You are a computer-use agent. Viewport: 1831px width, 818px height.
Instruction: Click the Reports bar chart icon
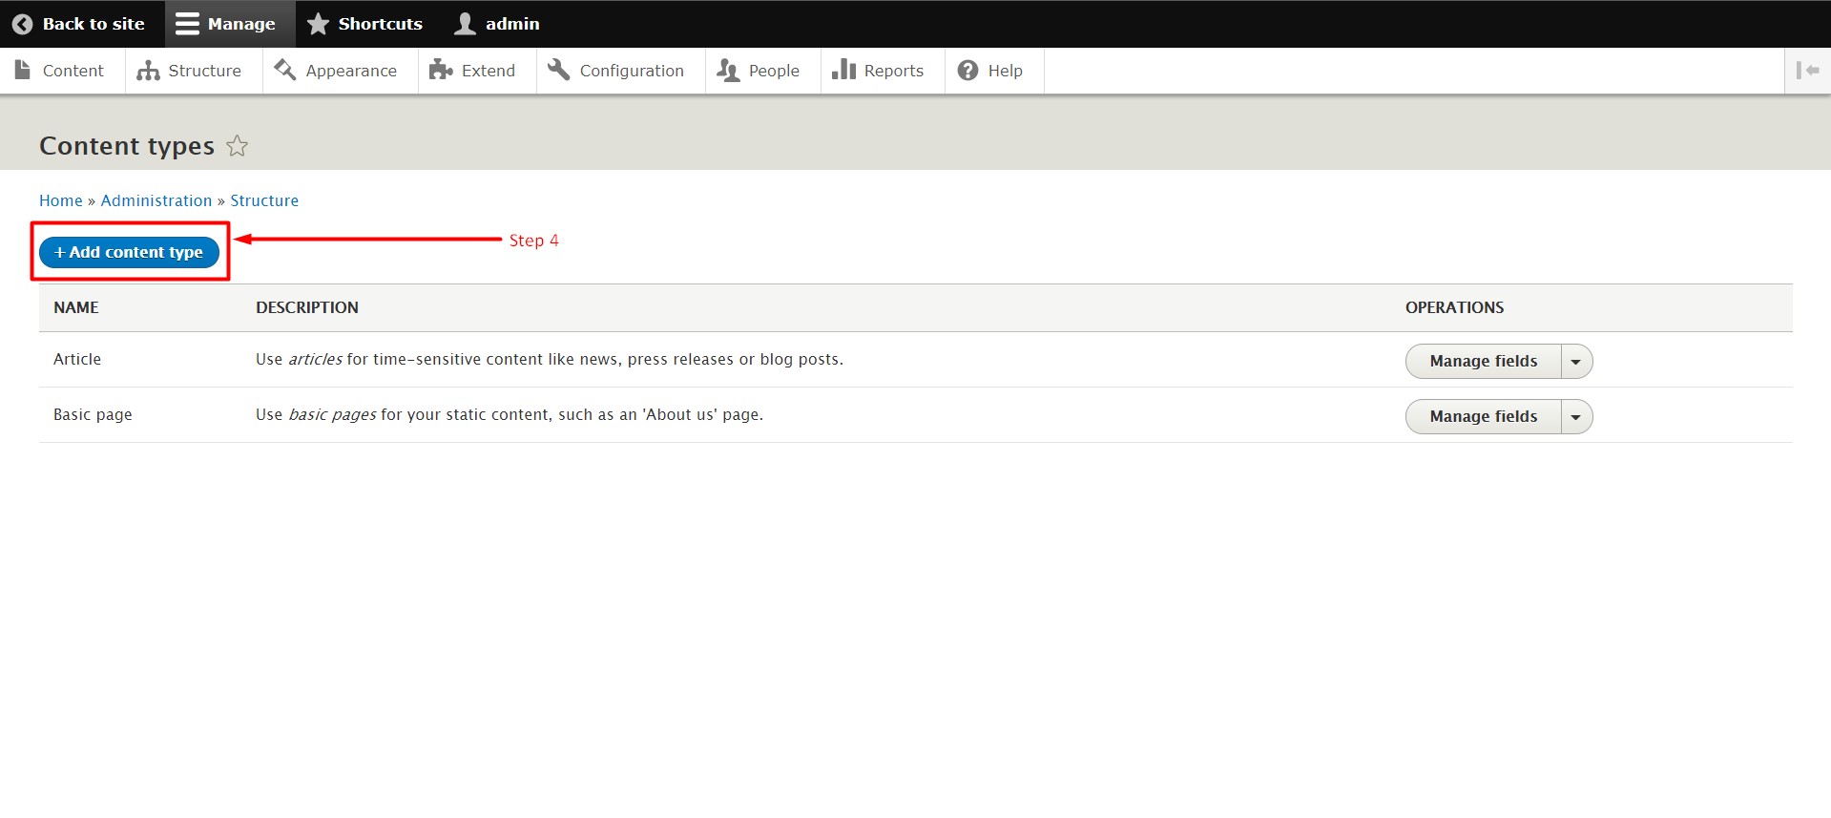point(843,69)
